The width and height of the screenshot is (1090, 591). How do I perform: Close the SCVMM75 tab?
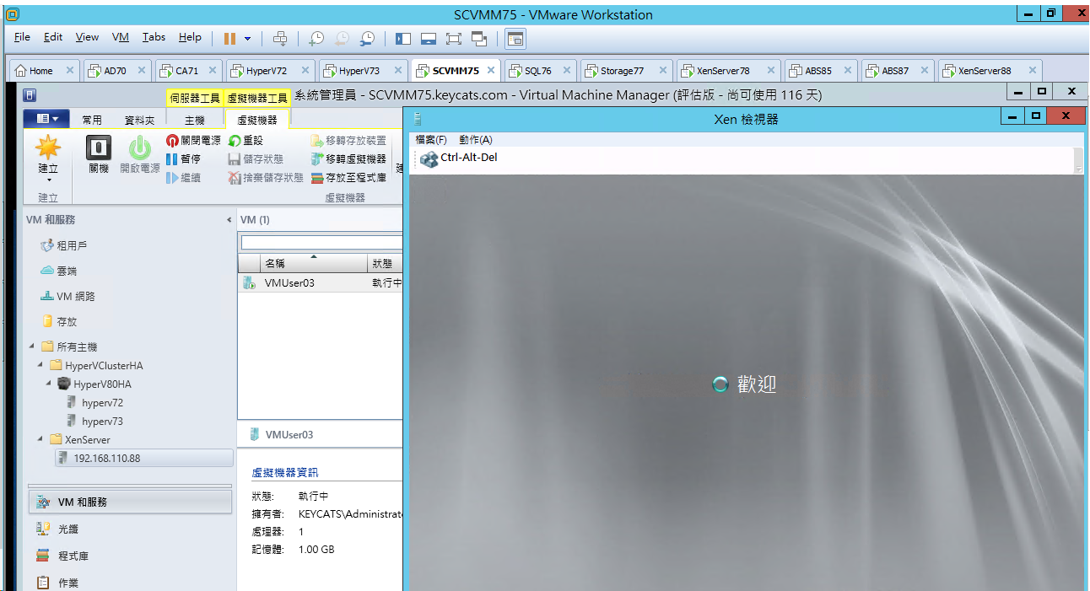coord(491,71)
